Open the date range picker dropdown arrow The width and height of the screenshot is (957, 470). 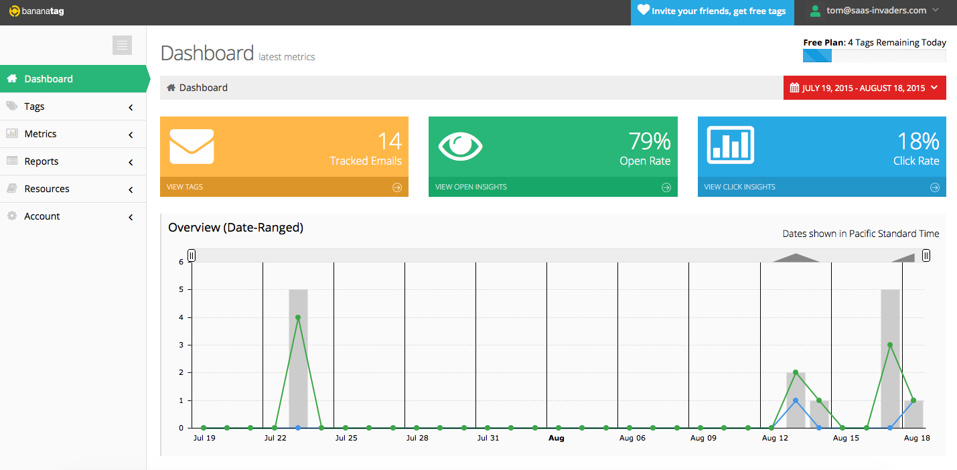coord(934,88)
